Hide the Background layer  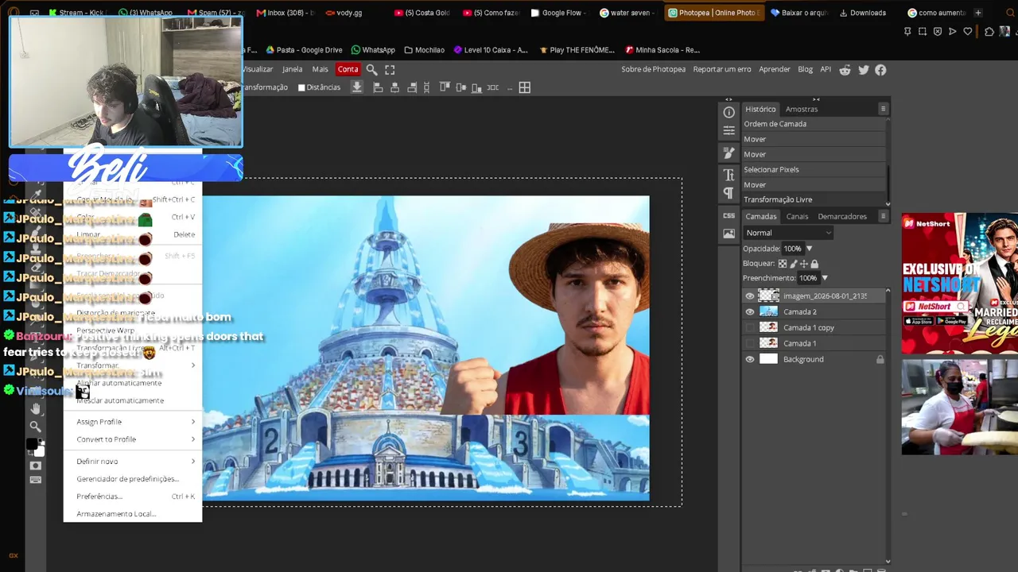point(749,359)
